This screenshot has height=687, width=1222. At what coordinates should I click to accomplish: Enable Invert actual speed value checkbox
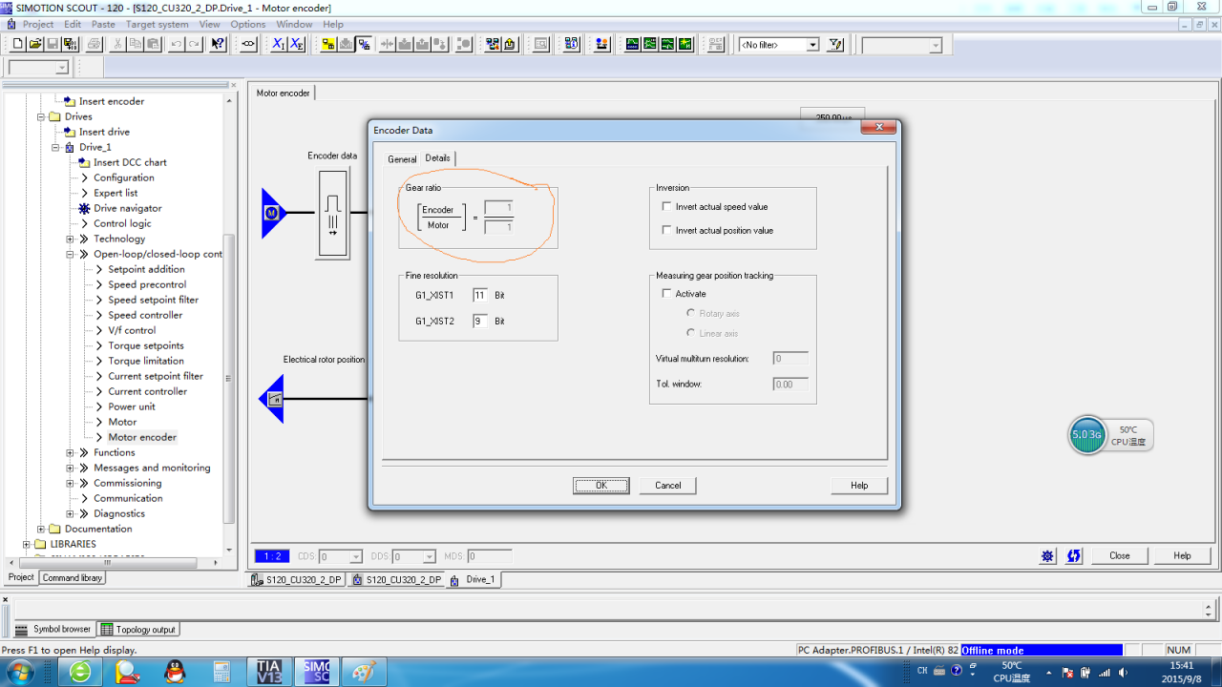[x=666, y=206]
